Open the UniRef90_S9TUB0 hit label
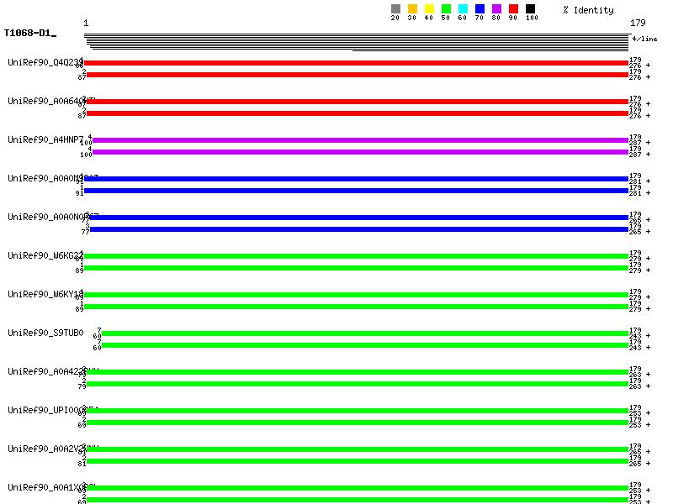673x504 pixels. [x=45, y=333]
